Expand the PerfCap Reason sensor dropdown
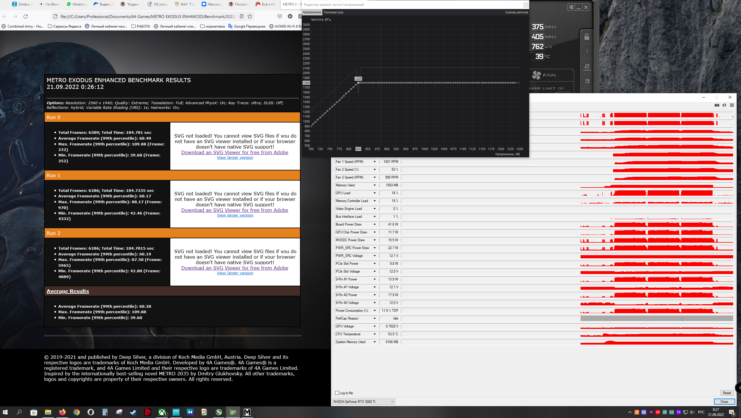The height and width of the screenshot is (418, 741). click(x=375, y=318)
